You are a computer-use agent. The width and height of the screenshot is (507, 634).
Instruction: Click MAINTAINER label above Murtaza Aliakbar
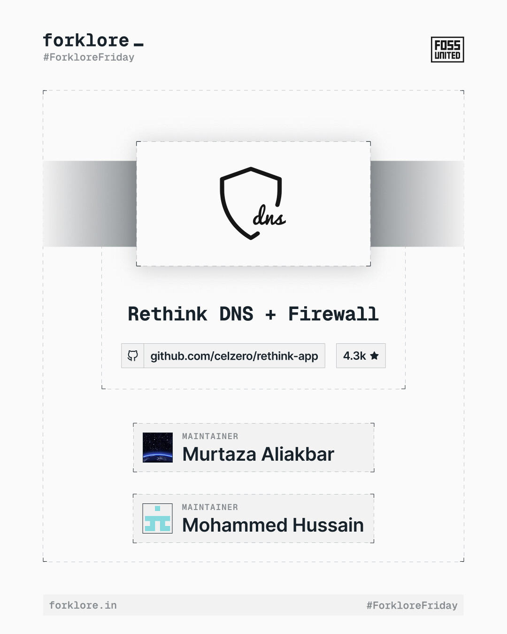coord(210,436)
